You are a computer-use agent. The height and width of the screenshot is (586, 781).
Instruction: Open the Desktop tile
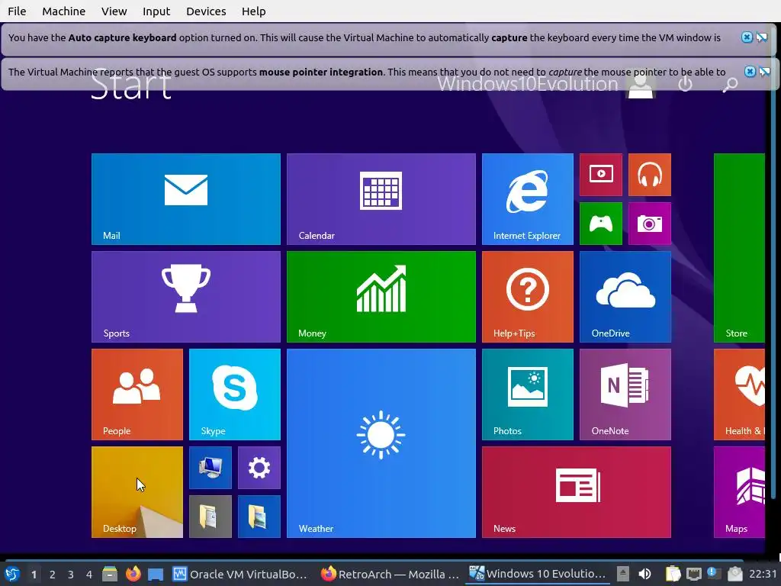point(137,492)
